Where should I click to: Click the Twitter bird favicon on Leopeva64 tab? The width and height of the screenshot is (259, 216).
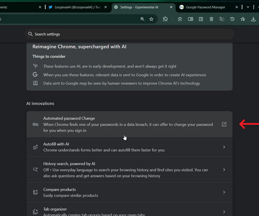50,7
